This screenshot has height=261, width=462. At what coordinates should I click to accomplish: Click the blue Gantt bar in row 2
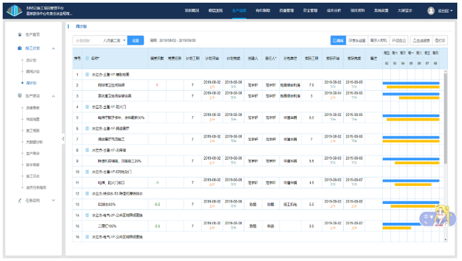tap(411, 83)
